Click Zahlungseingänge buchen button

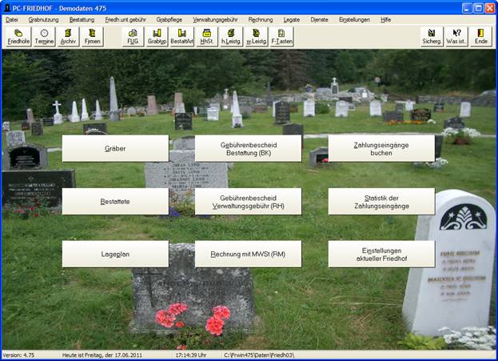tap(381, 148)
